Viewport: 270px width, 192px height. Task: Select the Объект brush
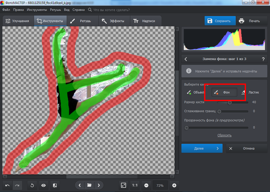196,92
